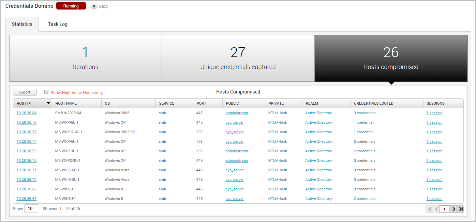Image resolution: width=476 pixels, height=222 pixels.
Task: Select the Hosts compromised tile
Action: click(391, 58)
